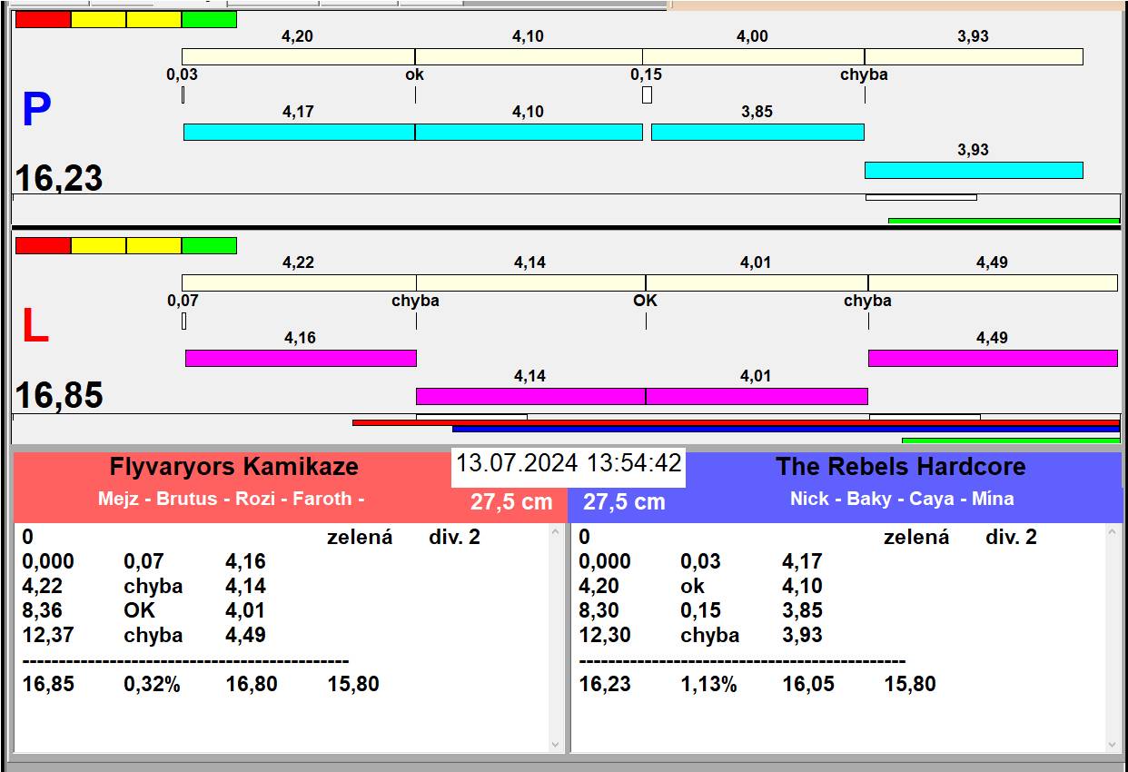The image size is (1128, 772).
Task: Select the team name The Rebels Hardcore
Action: click(x=901, y=467)
